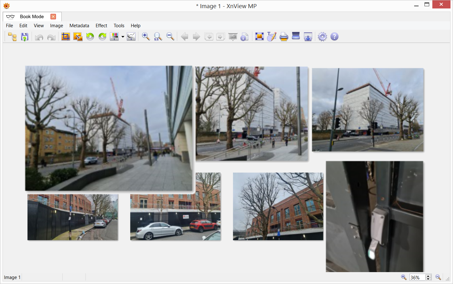Open the add text/draw tool
The width and height of the screenshot is (453, 284).
(x=271, y=37)
